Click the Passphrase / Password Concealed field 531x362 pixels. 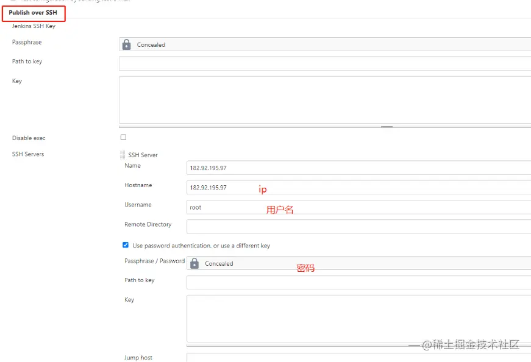pos(358,263)
